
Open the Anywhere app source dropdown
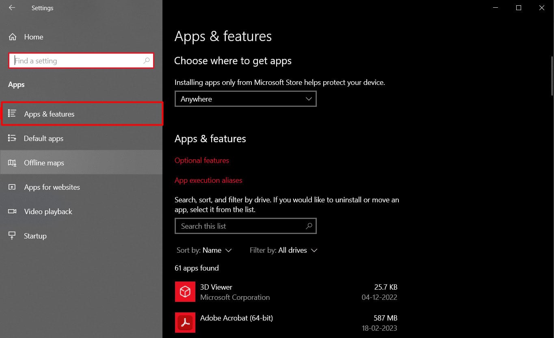pyautogui.click(x=245, y=99)
